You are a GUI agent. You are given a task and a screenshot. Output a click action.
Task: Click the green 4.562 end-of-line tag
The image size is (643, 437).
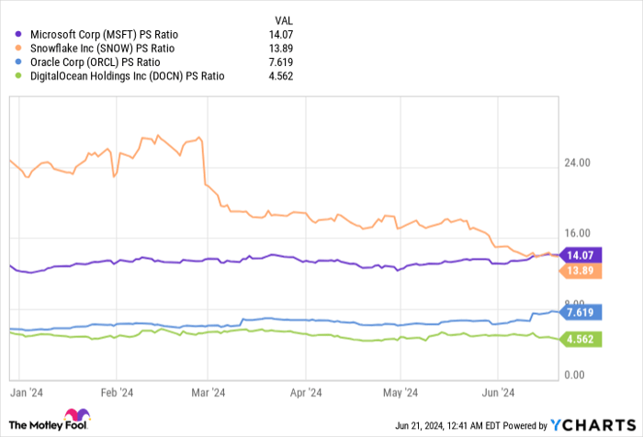(x=581, y=340)
